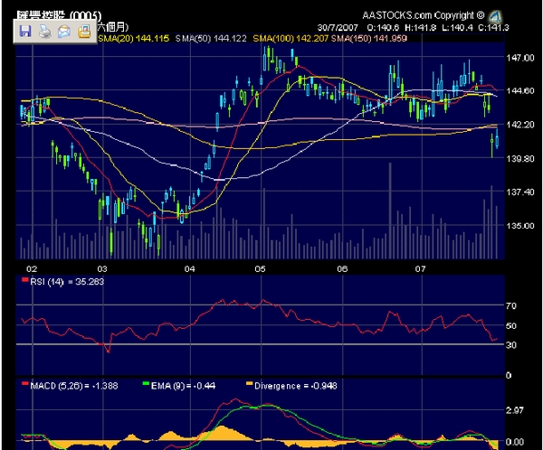
Task: Click the RSI 0 level label
Action: [509, 375]
